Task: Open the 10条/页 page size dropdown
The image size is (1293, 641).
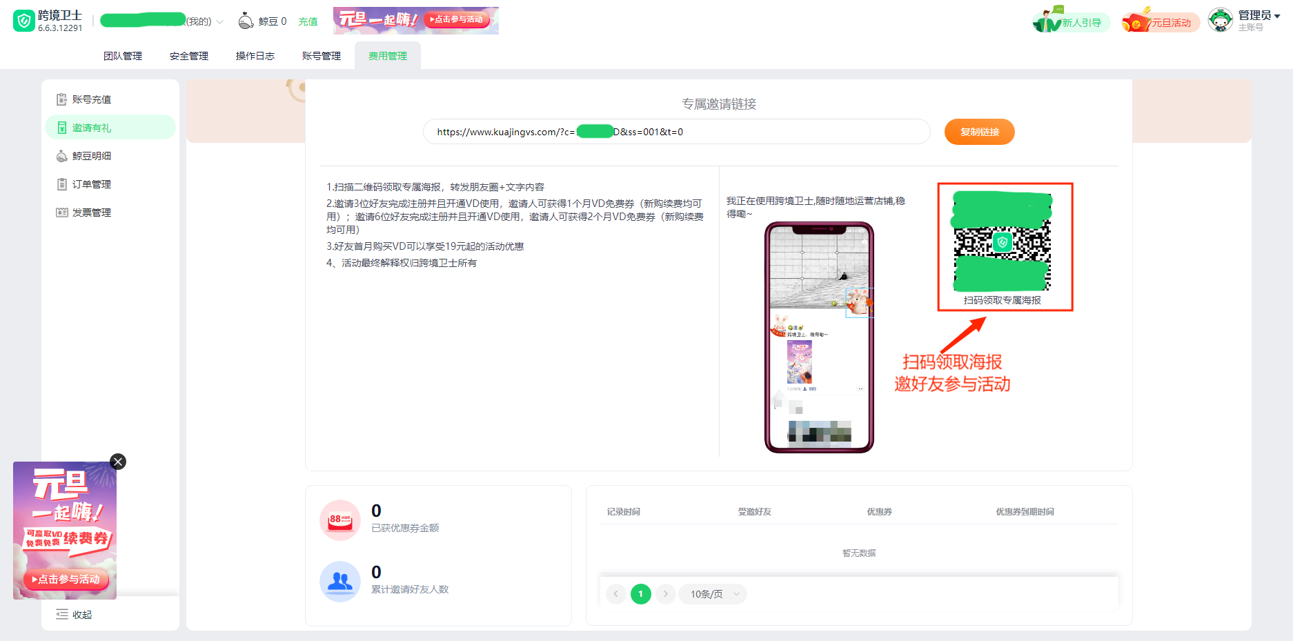Action: click(x=713, y=594)
